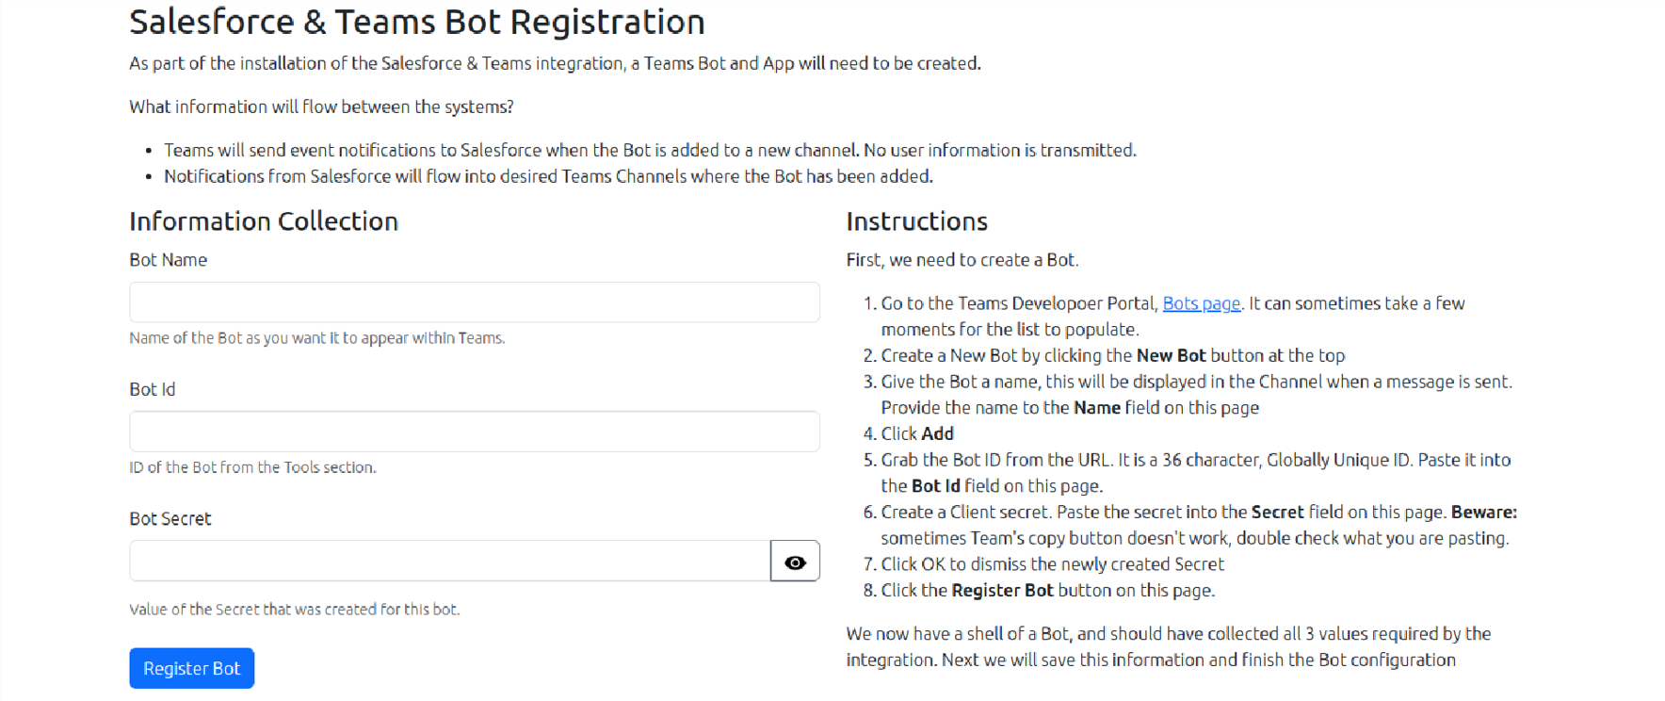Click the Bot Name help text below field

pos(317,338)
